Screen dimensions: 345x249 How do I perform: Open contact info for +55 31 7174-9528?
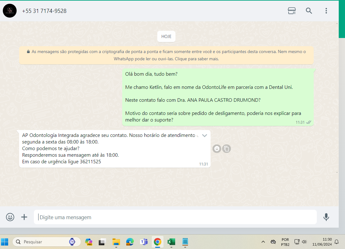click(44, 11)
